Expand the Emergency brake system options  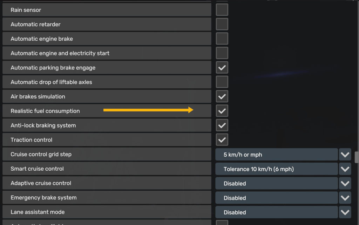click(345, 198)
